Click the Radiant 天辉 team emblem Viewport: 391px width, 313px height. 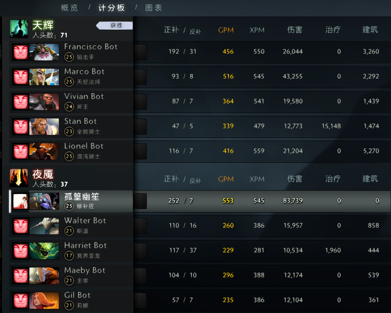(19, 29)
